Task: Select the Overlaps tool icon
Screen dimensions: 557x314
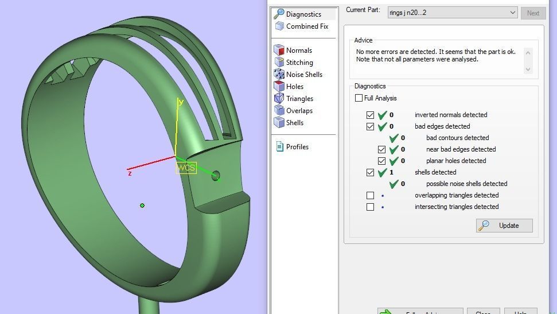Action: point(279,111)
